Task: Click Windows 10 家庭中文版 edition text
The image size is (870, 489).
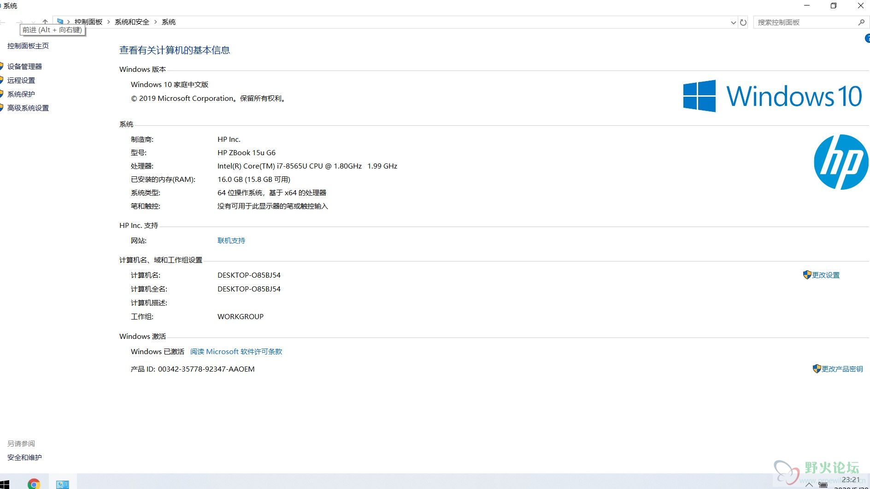Action: pyautogui.click(x=170, y=84)
